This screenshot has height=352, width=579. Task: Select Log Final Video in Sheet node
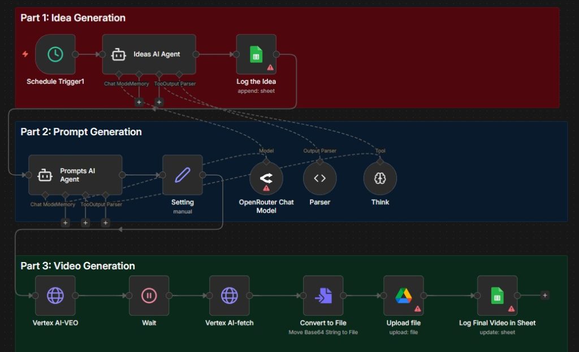point(498,295)
